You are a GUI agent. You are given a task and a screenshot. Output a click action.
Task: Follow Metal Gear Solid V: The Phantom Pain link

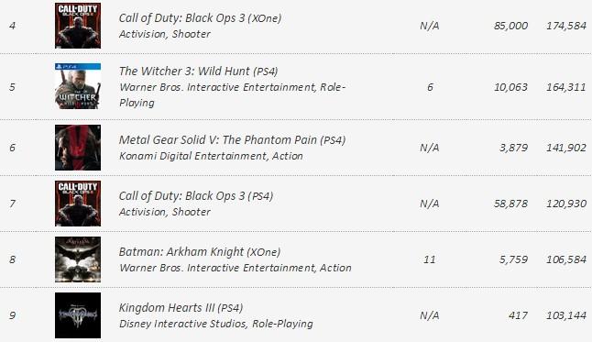tap(232, 140)
